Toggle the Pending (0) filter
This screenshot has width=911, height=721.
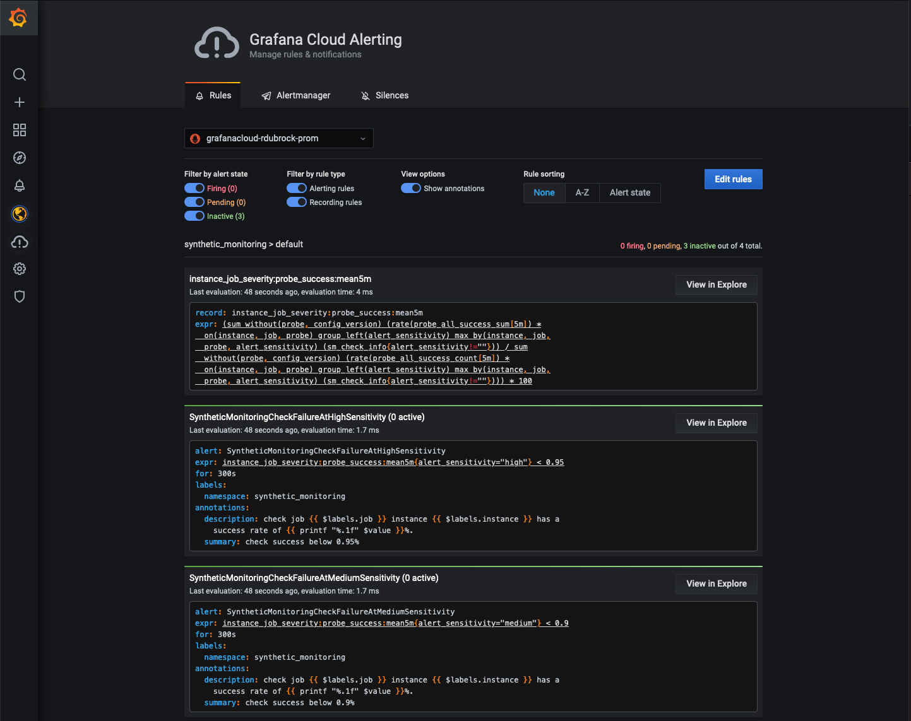194,202
